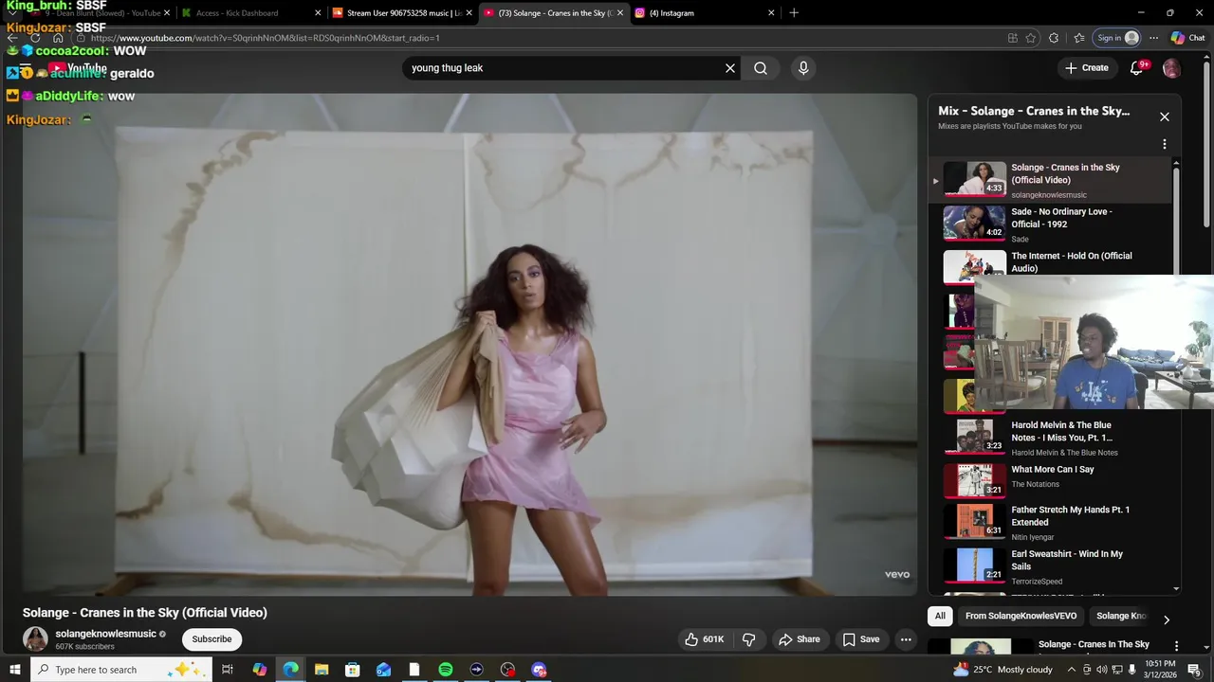
Task: Close the Instagram tab
Action: 771,13
